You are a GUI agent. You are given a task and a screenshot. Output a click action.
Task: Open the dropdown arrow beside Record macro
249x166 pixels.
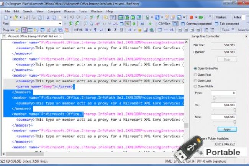(x=196, y=18)
